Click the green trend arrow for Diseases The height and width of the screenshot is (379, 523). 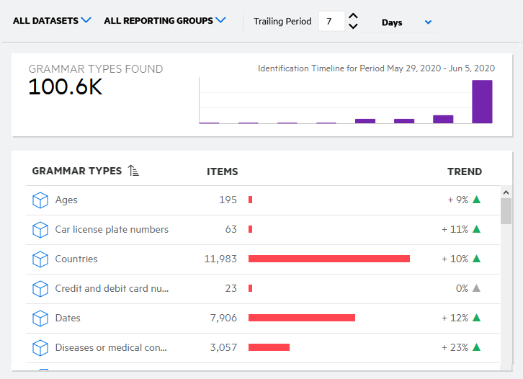tap(476, 347)
